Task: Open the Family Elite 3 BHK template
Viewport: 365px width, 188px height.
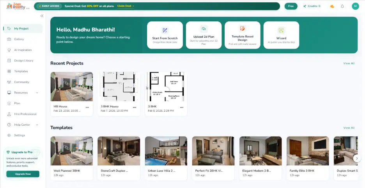Action: 308,158
